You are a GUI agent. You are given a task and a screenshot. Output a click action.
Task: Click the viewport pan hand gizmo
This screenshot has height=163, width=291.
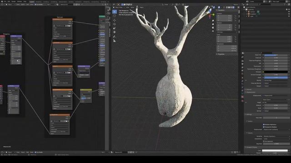[213, 24]
